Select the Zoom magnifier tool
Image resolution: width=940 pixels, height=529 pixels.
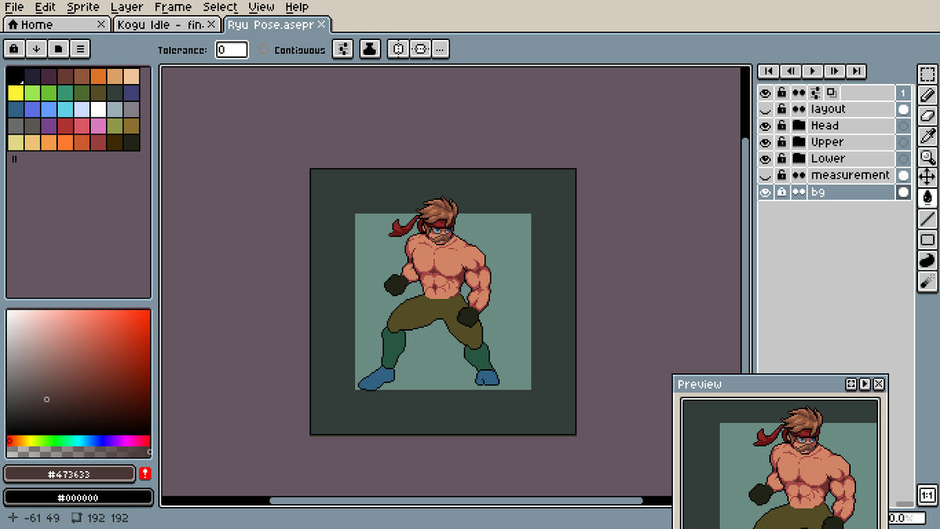(927, 157)
